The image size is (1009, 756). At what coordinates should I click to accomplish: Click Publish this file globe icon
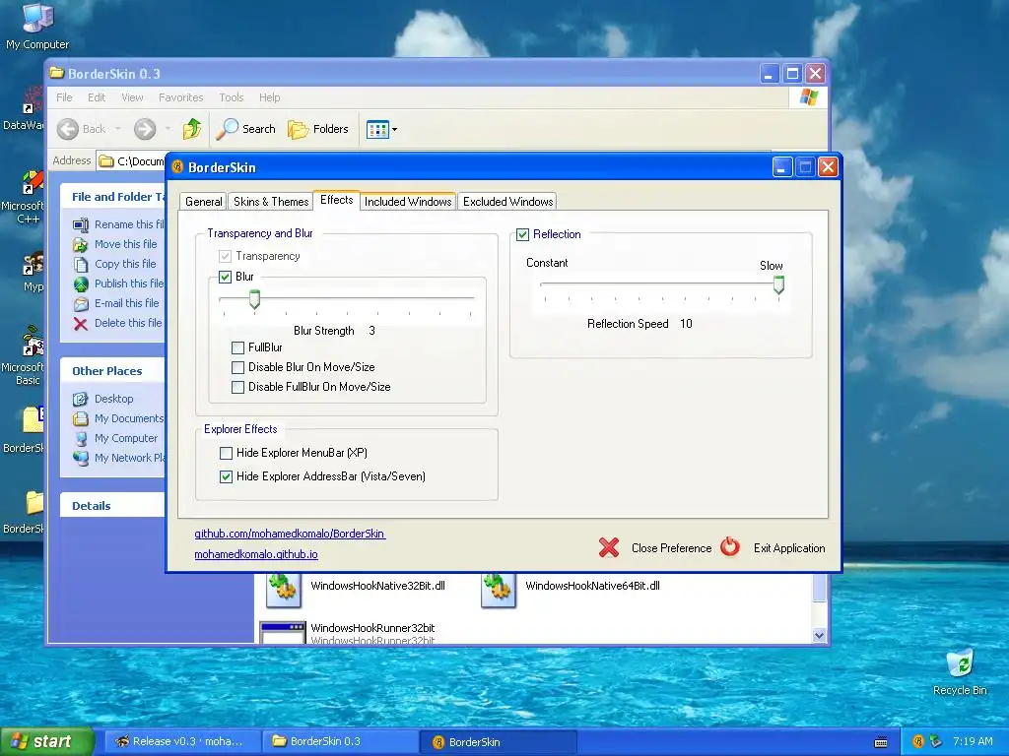point(81,283)
